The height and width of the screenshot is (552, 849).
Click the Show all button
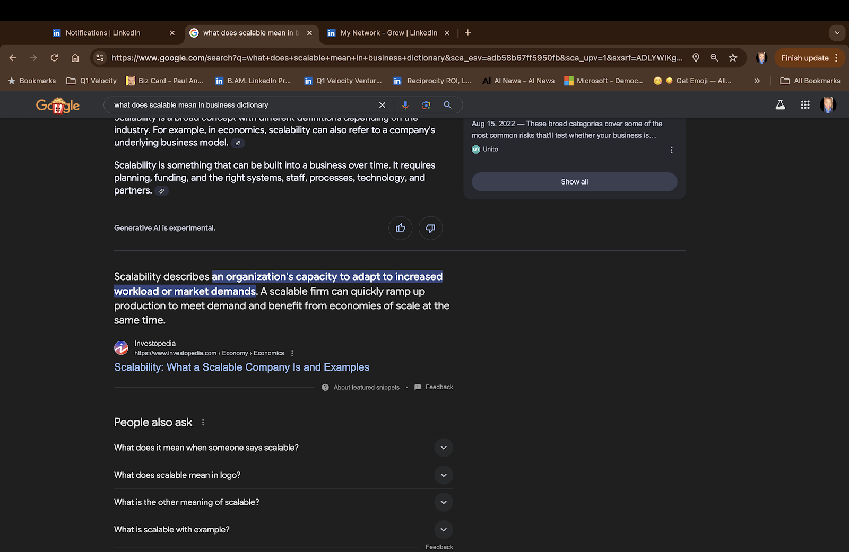[x=574, y=182]
